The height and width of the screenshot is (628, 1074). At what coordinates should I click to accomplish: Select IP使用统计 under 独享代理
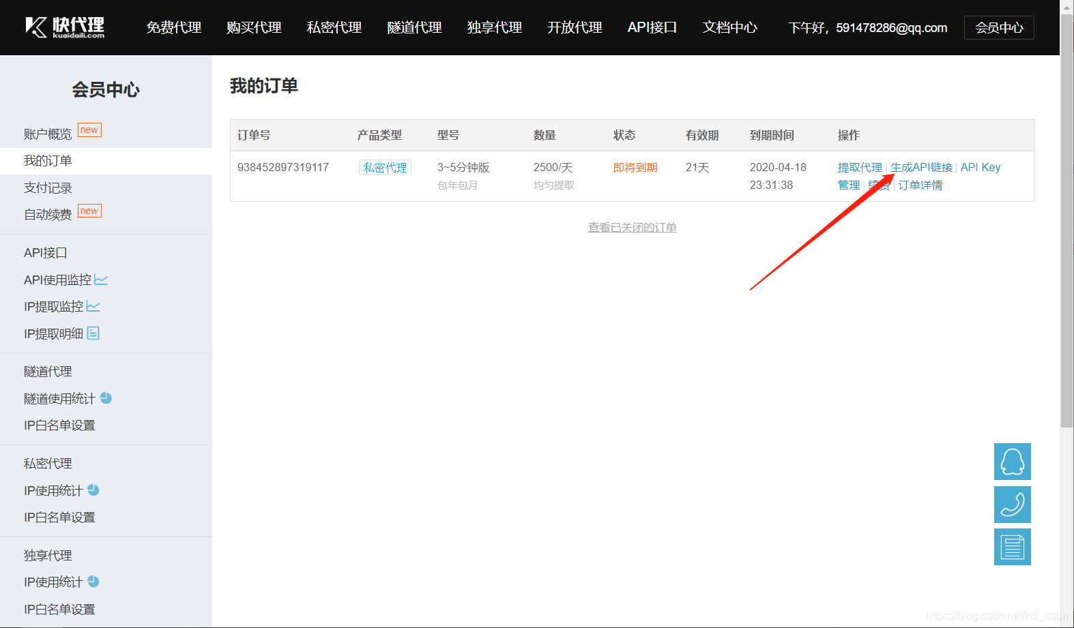pyautogui.click(x=53, y=582)
